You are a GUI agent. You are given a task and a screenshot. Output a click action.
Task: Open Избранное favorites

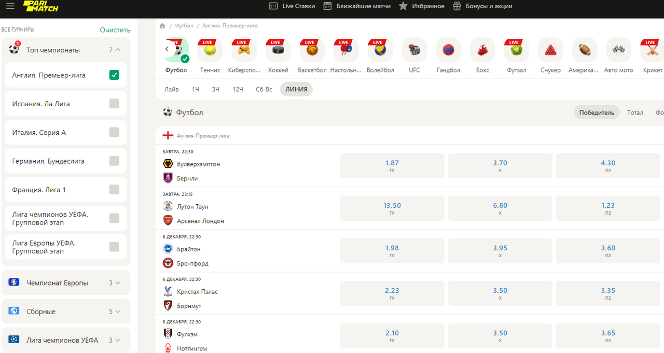pos(421,6)
